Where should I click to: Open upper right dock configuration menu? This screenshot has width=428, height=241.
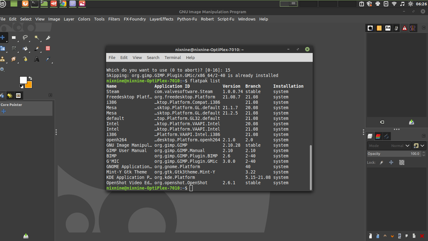click(424, 28)
